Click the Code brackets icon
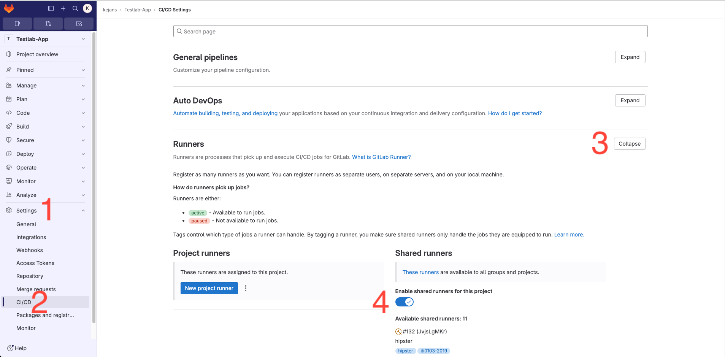 coord(9,113)
